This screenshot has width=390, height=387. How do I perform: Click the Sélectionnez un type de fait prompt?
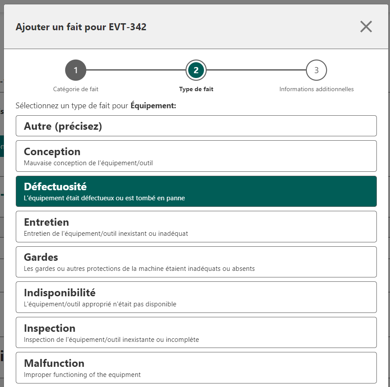(x=96, y=106)
